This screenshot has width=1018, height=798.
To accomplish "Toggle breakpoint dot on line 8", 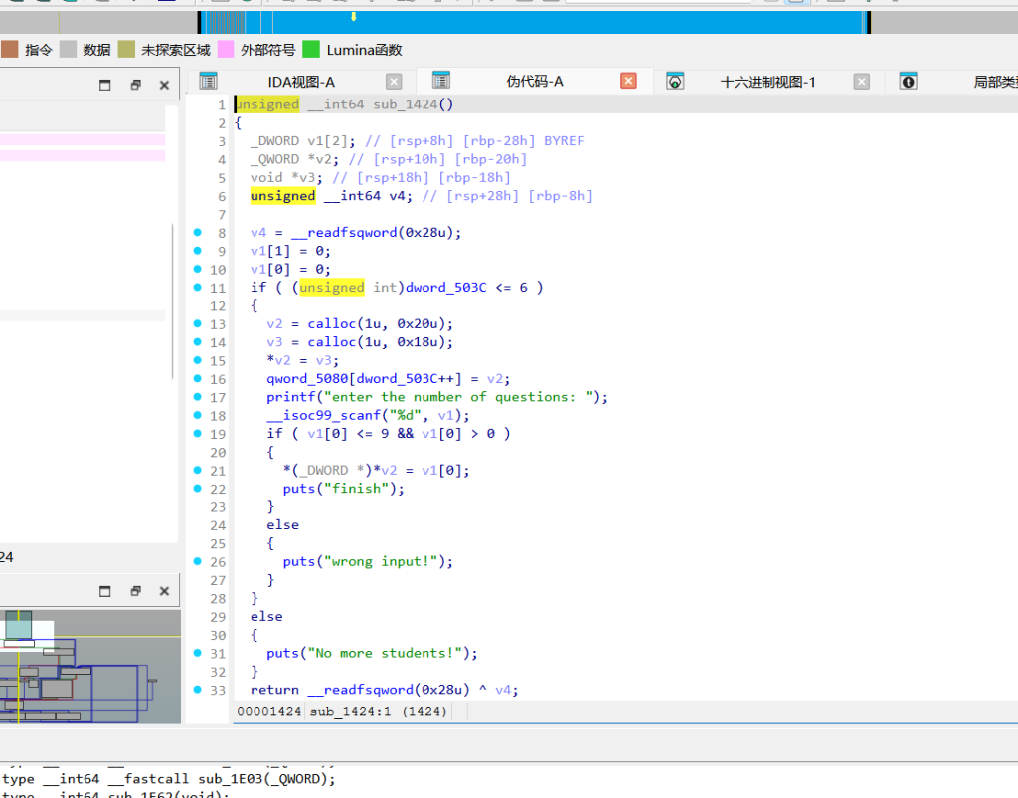I will pos(198,232).
